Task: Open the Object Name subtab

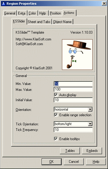Action: [x=63, y=22]
